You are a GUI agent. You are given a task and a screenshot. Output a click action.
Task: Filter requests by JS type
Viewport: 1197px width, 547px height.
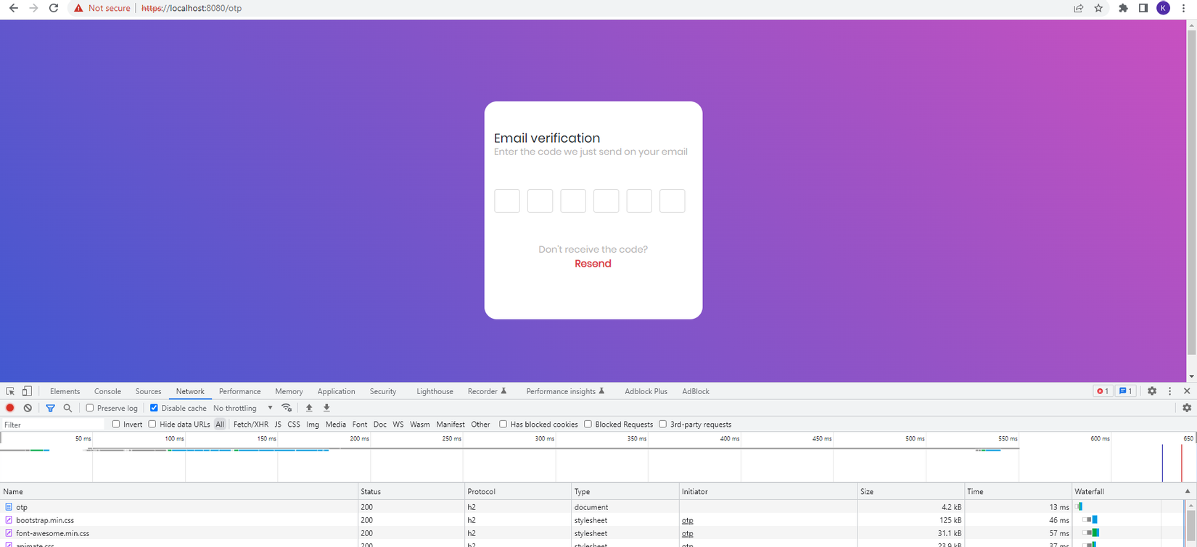tap(278, 425)
